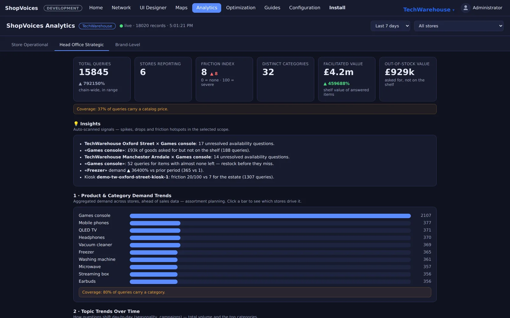Click the Administrator account name
The height and width of the screenshot is (318, 510).
click(x=487, y=8)
